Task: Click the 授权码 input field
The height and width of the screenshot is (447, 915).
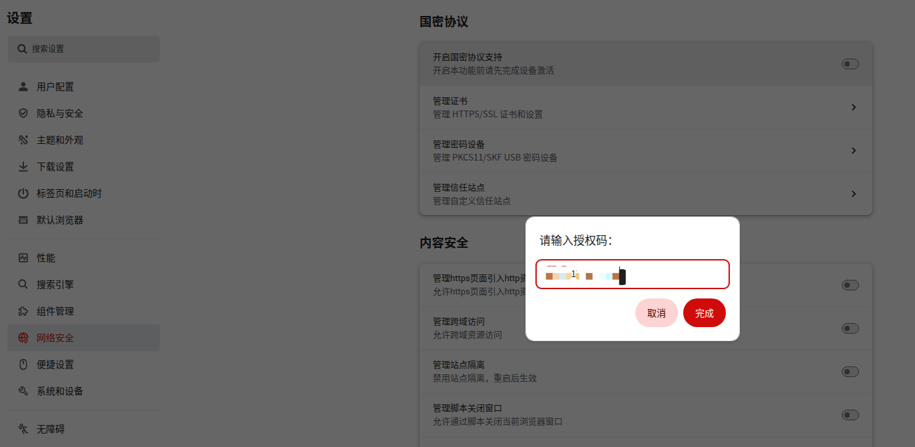Action: (673, 274)
